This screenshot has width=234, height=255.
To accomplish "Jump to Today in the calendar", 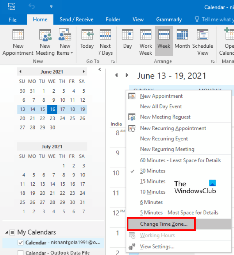I will click(87, 39).
